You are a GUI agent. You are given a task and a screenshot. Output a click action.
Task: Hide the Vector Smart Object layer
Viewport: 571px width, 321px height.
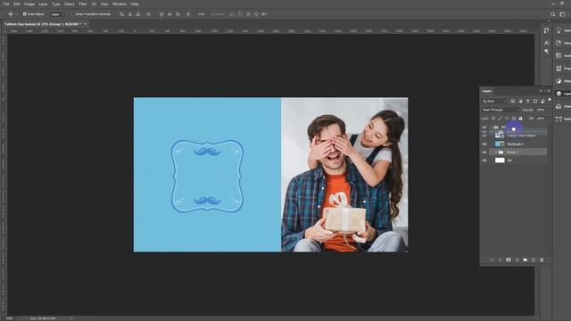click(484, 136)
